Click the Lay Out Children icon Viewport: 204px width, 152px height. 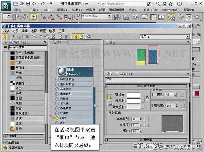pos(67,37)
